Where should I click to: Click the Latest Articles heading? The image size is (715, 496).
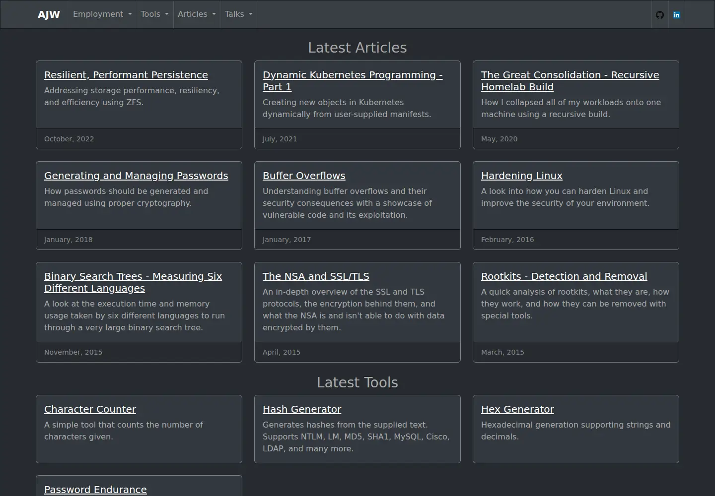[357, 48]
